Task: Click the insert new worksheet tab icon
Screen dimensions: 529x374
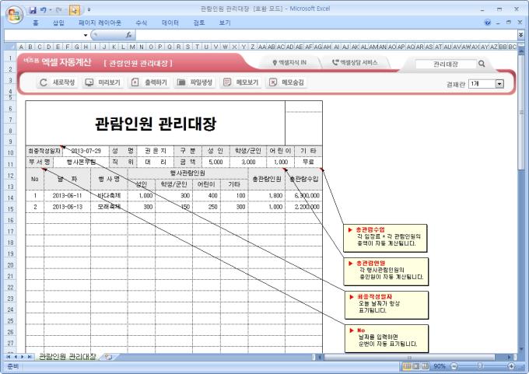Action: (x=108, y=357)
